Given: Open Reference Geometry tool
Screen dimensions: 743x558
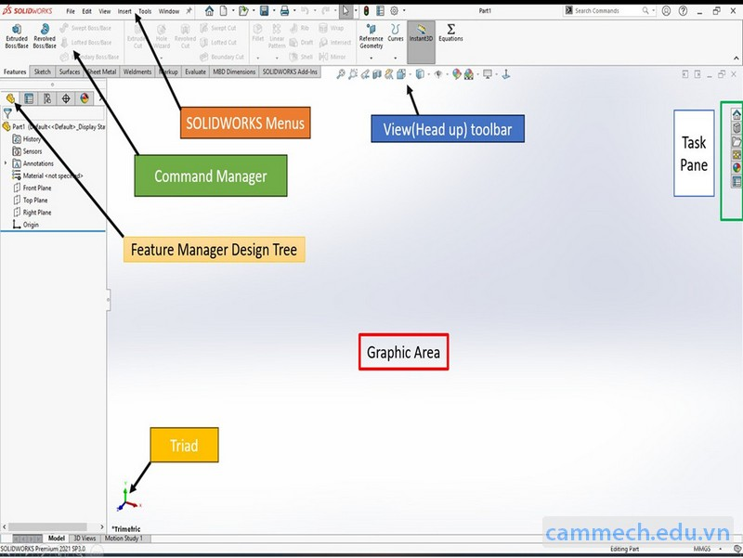Looking at the screenshot, I should pyautogui.click(x=371, y=37).
